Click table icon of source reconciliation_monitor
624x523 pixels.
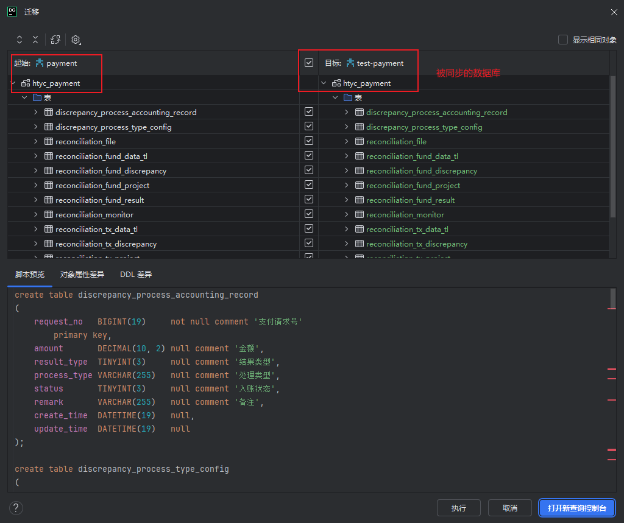pyautogui.click(x=49, y=215)
